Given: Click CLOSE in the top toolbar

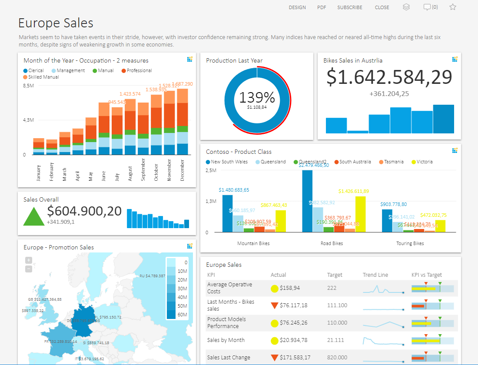Looking at the screenshot, I should 382,7.
